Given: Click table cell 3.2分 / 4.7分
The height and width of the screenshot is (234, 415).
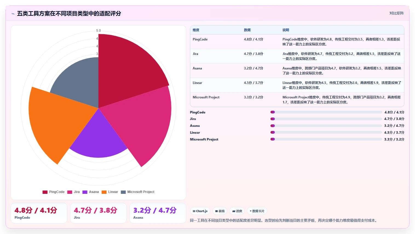Looking at the screenshot, I should click(253, 68).
